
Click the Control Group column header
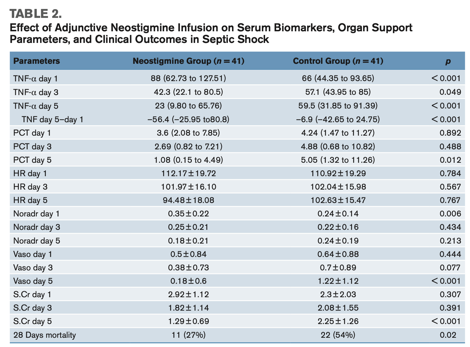pyautogui.click(x=338, y=61)
